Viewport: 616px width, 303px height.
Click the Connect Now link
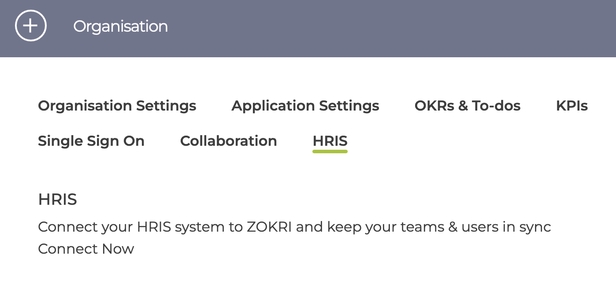(86, 249)
